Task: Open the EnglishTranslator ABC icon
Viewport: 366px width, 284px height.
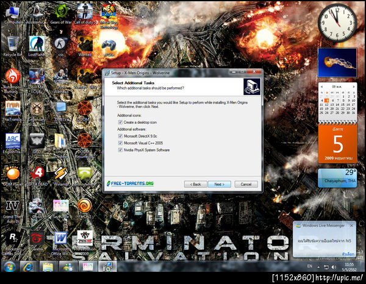Action: (x=13, y=144)
